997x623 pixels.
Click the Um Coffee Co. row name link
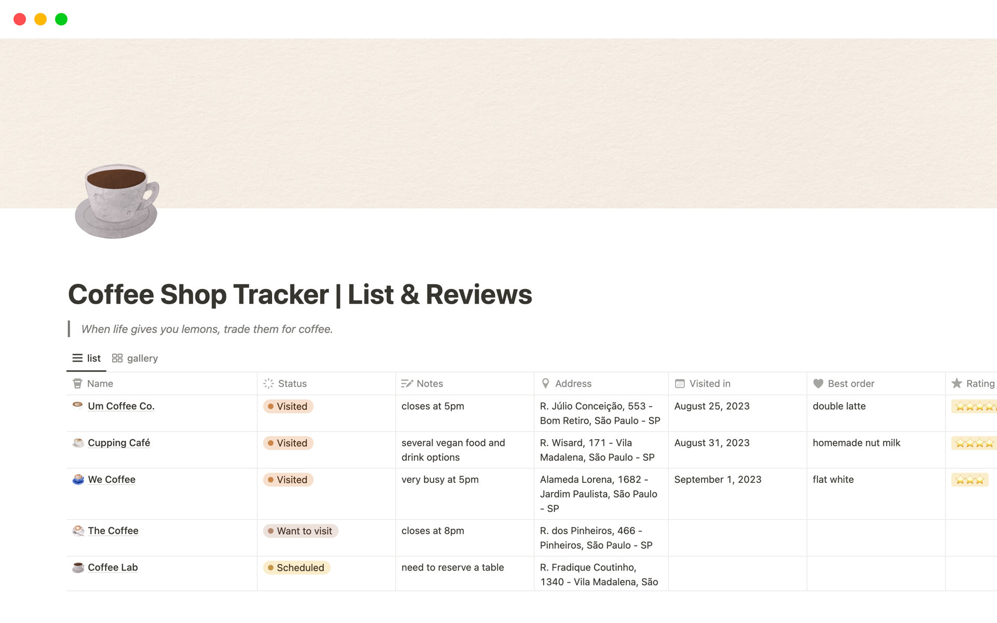tap(120, 406)
